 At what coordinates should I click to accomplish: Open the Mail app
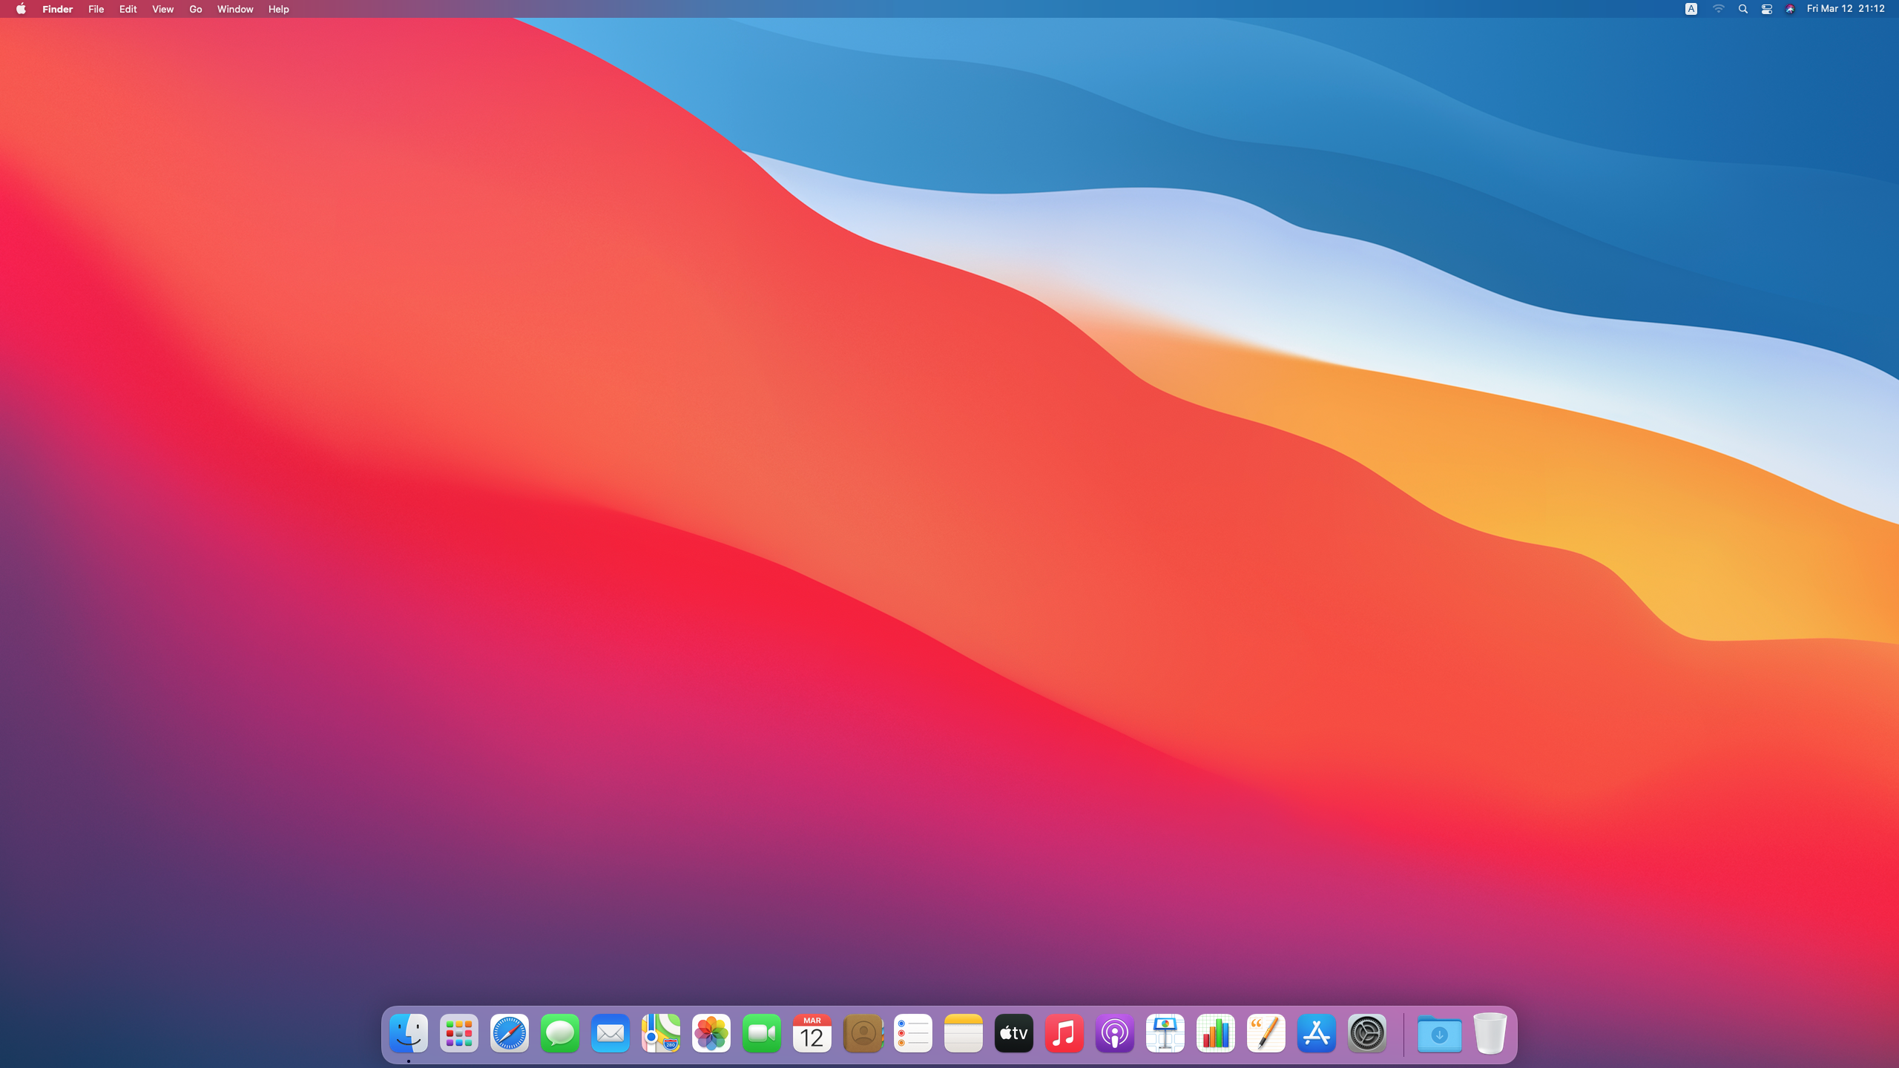(x=610, y=1033)
